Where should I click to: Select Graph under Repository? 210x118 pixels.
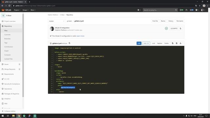pyautogui.click(x=6, y=51)
